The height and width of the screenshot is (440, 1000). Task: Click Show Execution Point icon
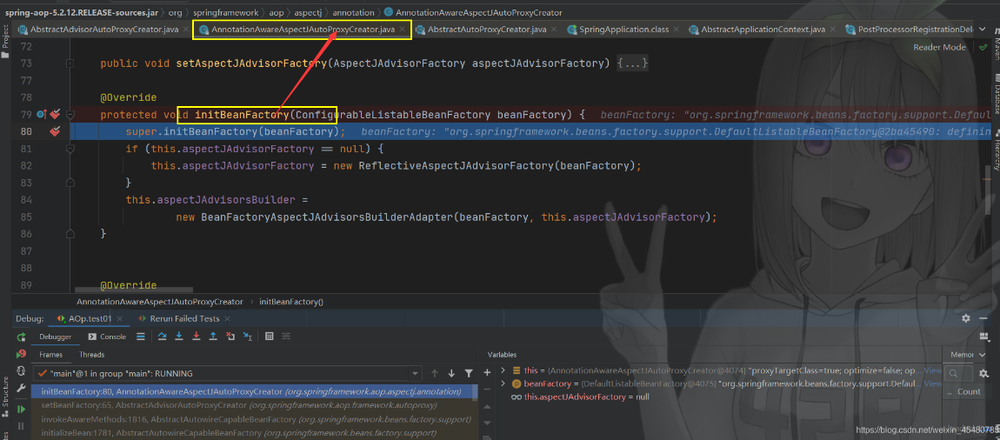coord(140,337)
